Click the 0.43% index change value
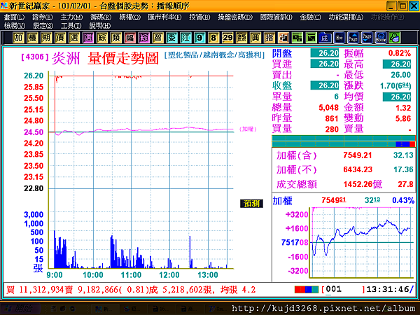 (403, 200)
